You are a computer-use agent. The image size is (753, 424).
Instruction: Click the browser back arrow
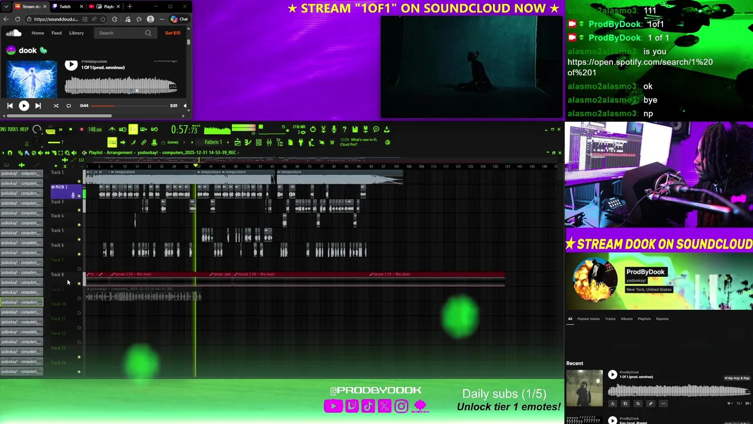(7, 19)
